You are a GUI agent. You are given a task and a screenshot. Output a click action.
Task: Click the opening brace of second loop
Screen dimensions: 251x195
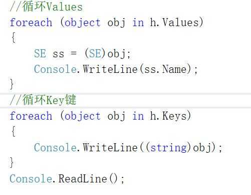click(14, 131)
